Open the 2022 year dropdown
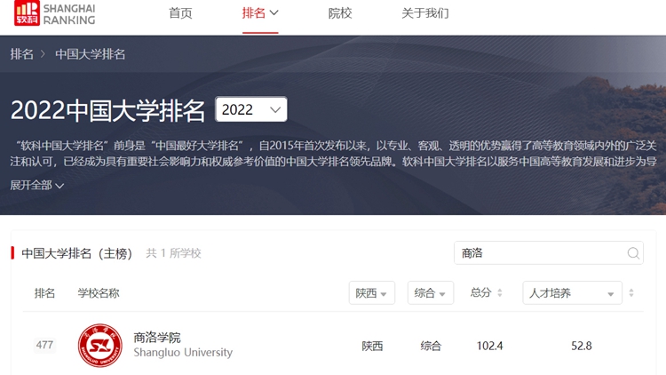 coord(251,109)
